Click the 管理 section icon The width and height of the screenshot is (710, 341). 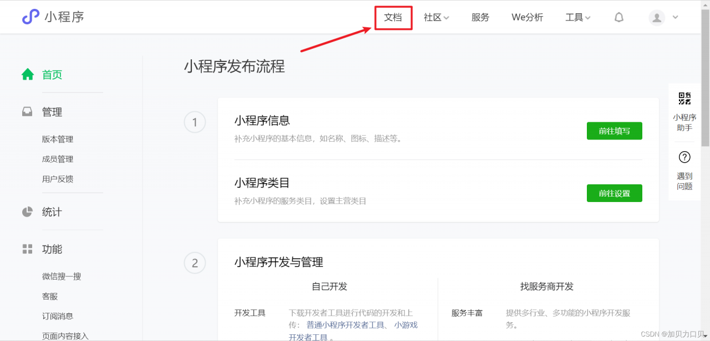[x=27, y=111]
